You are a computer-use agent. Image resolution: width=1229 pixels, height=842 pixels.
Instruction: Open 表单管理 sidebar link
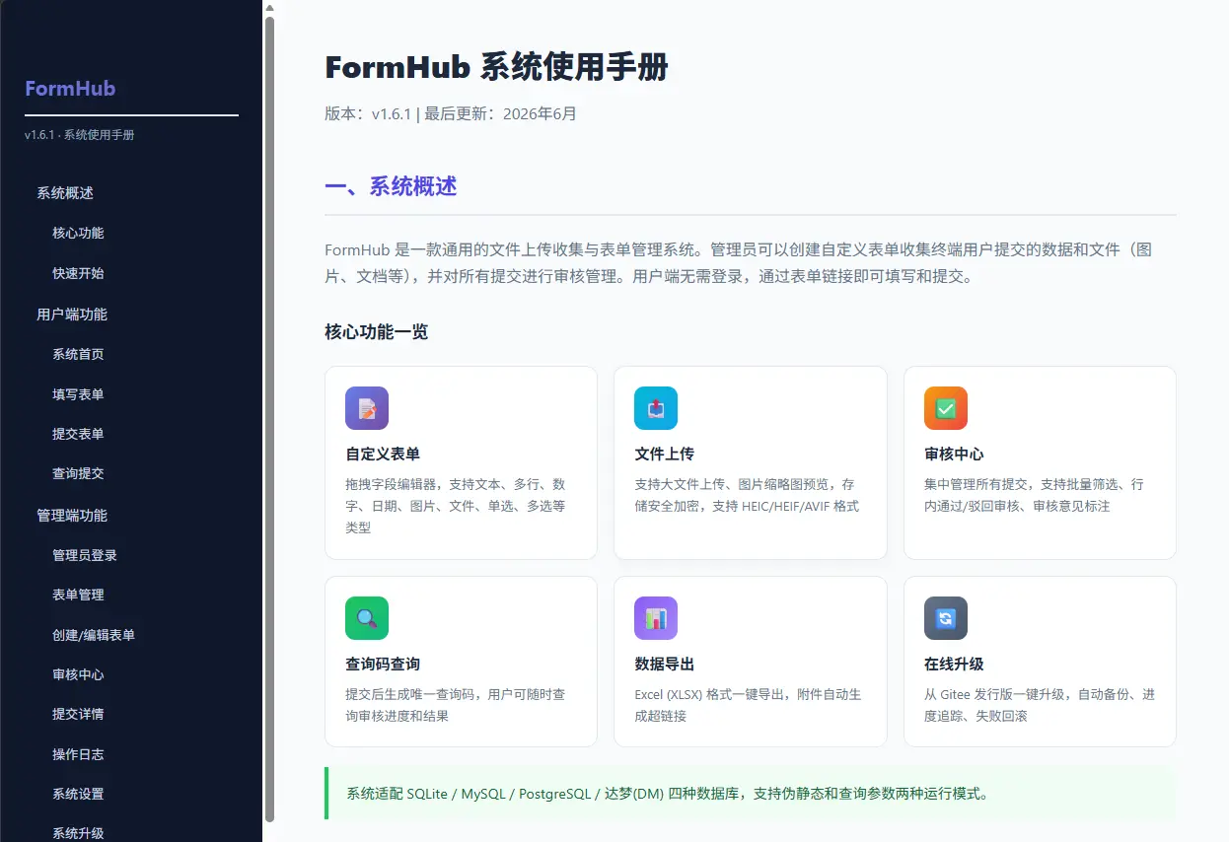[x=78, y=595]
